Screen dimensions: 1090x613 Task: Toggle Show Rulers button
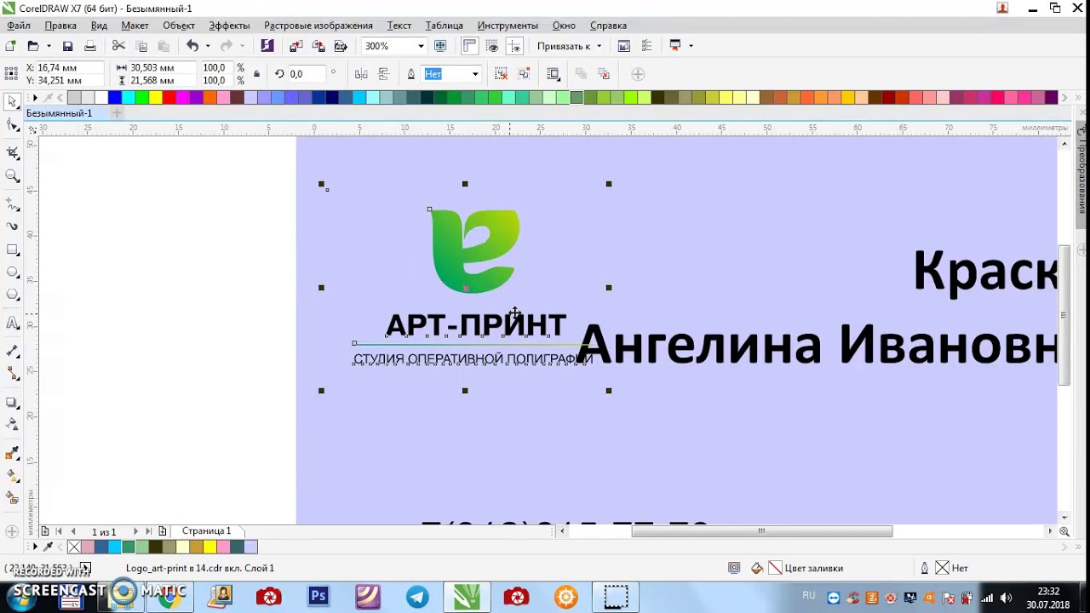tap(470, 46)
